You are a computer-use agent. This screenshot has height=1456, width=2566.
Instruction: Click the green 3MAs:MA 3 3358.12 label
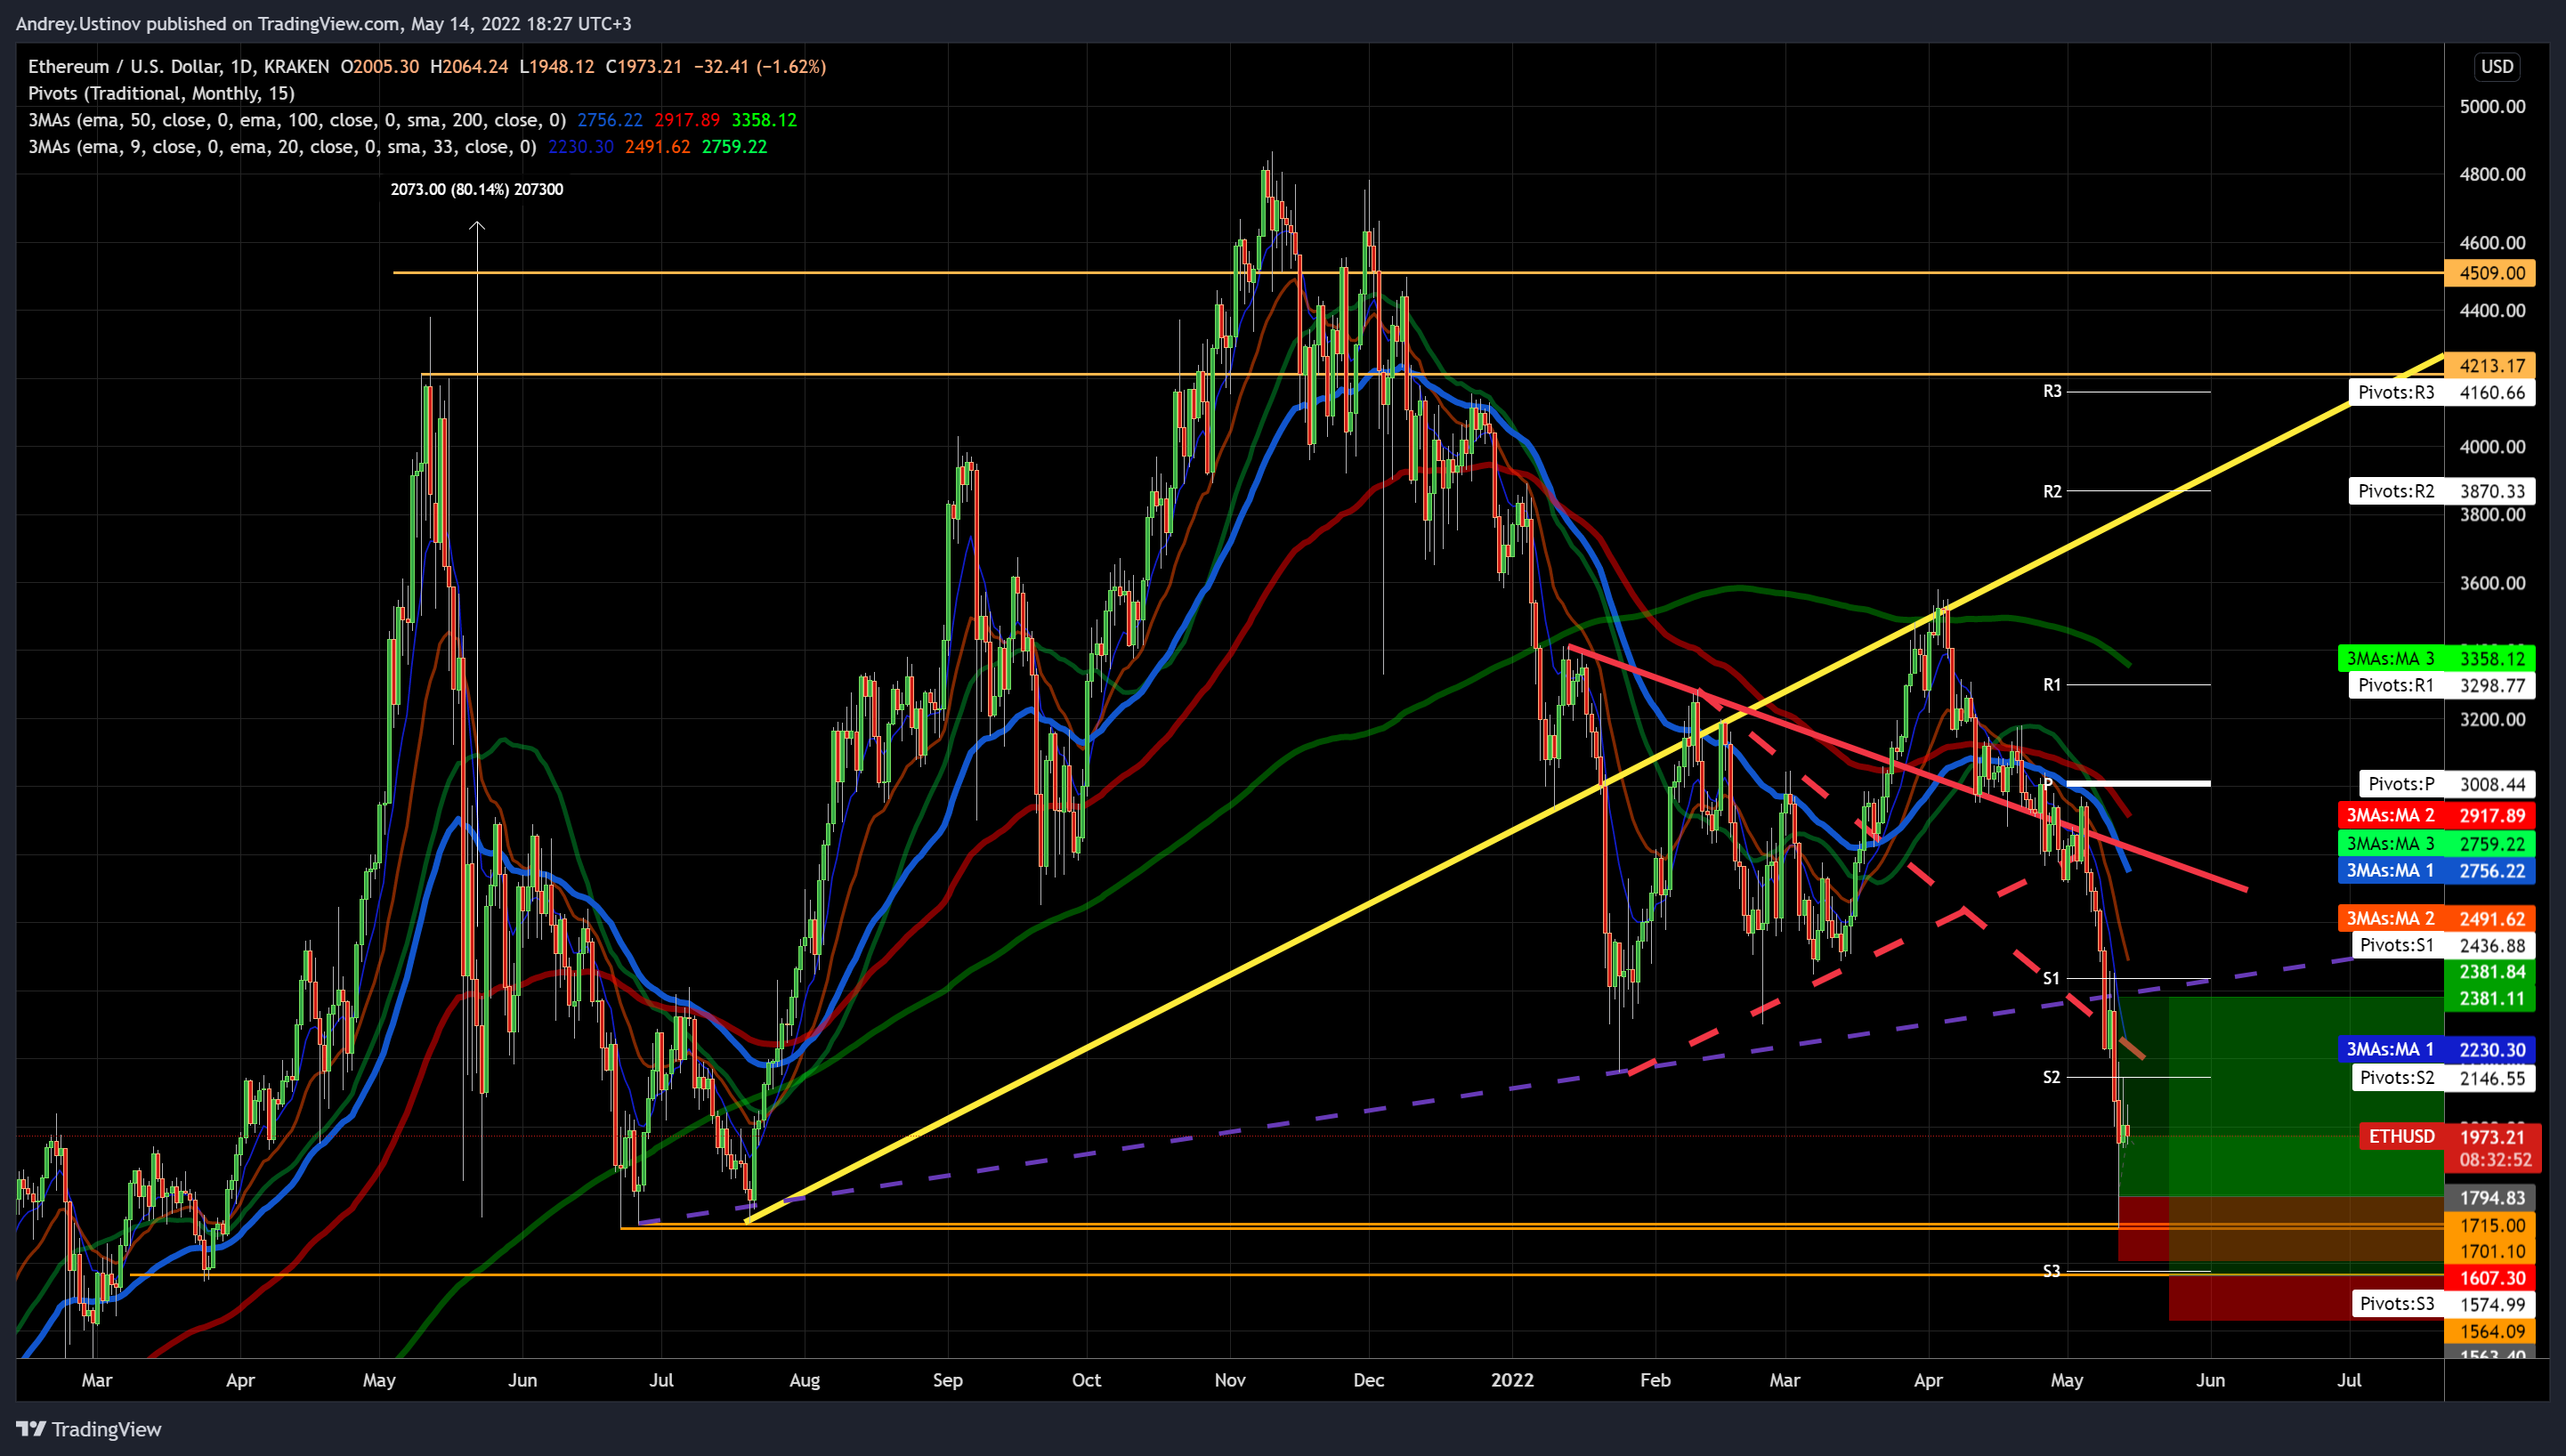click(x=2437, y=659)
